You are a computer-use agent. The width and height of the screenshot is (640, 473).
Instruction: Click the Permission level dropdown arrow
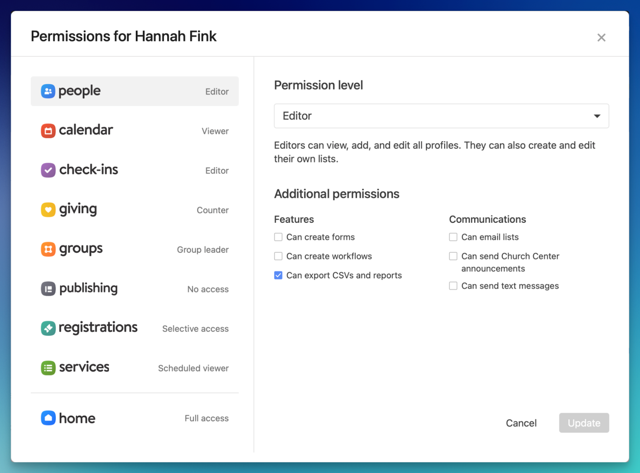(x=597, y=116)
